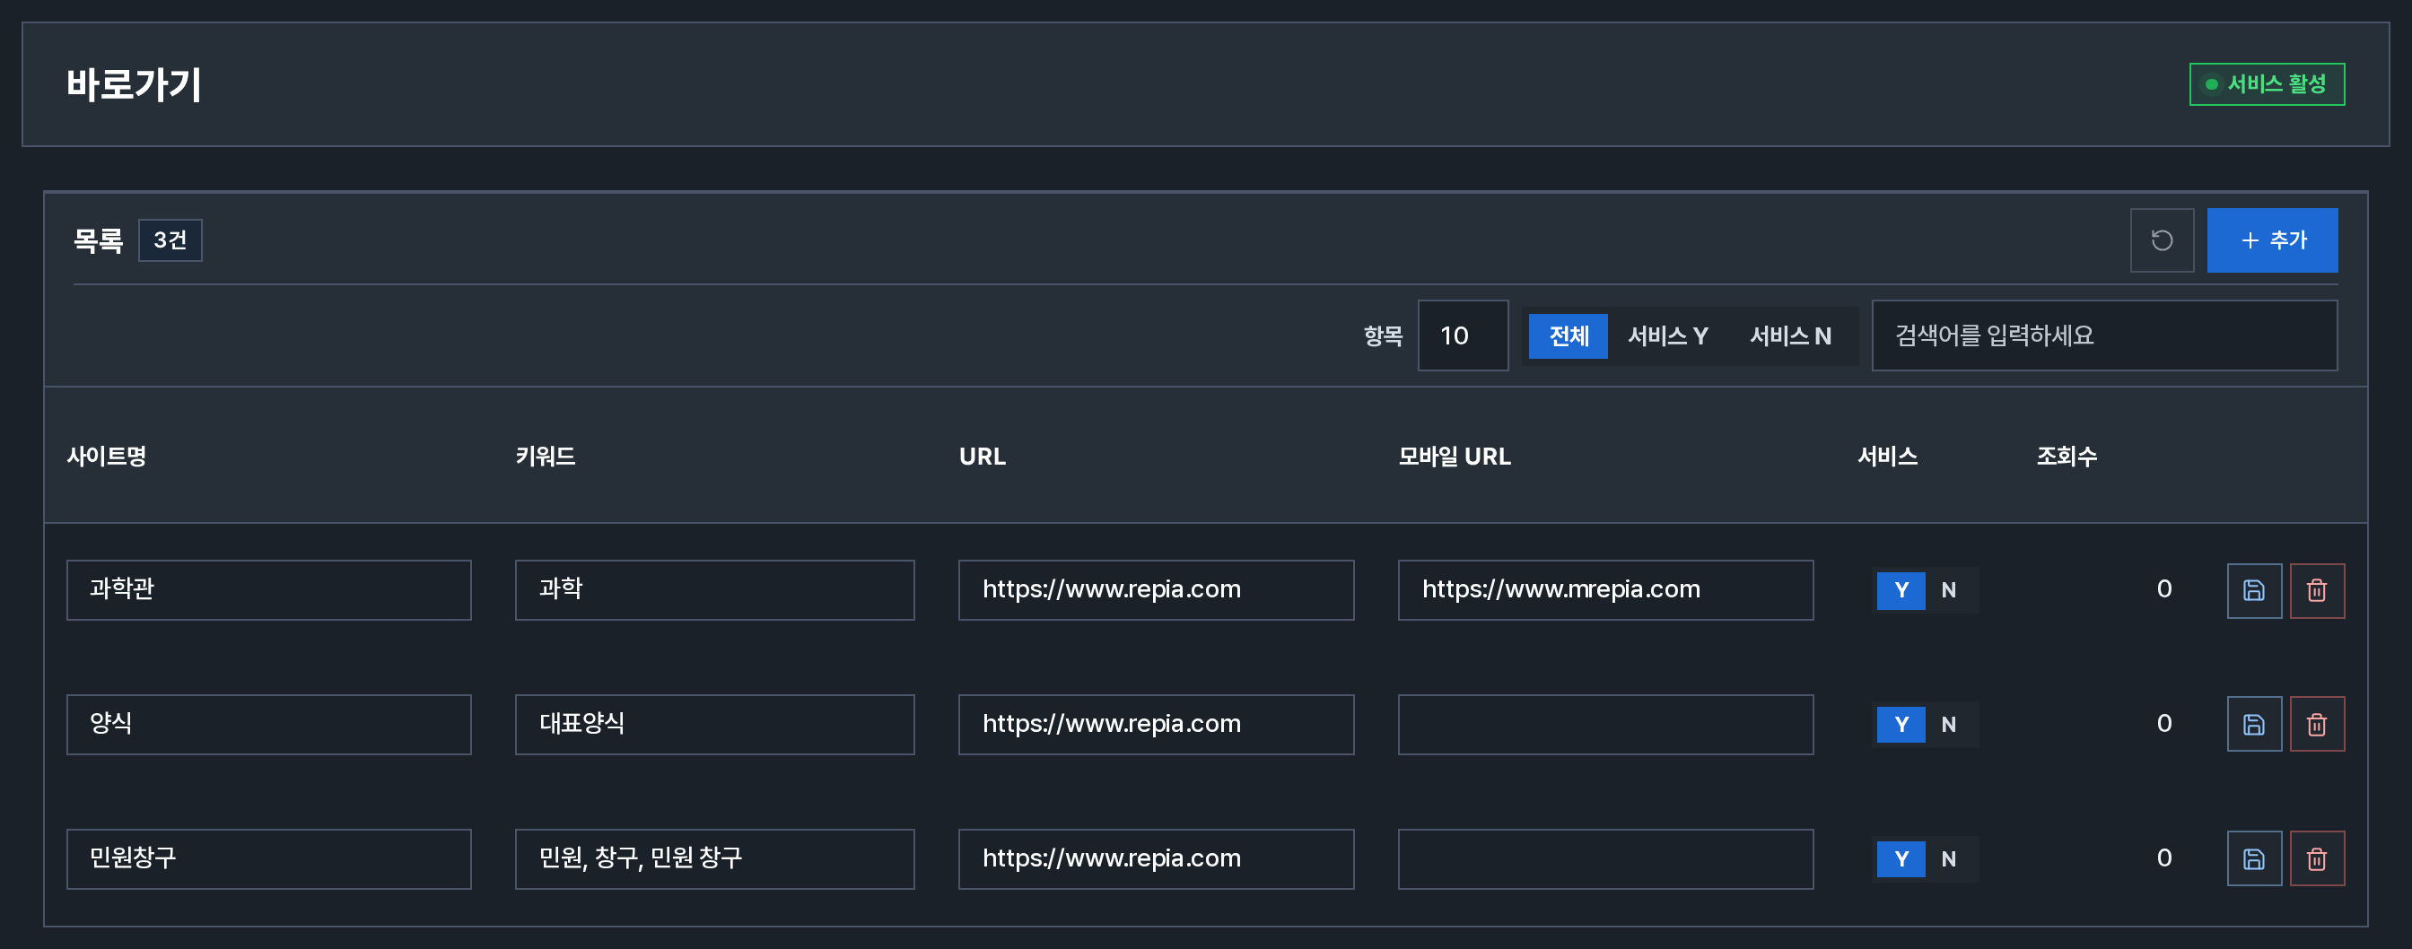Image resolution: width=2412 pixels, height=949 pixels.
Task: Focus the search keyword input field
Action: click(2104, 336)
